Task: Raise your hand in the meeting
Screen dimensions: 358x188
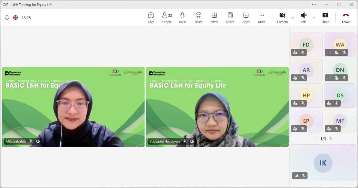Action: (x=183, y=18)
